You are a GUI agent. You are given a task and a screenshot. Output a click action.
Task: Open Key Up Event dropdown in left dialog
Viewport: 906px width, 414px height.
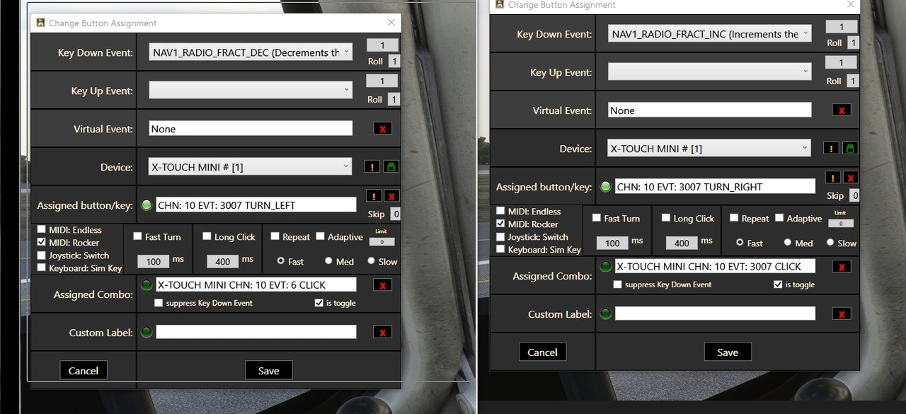tap(251, 91)
